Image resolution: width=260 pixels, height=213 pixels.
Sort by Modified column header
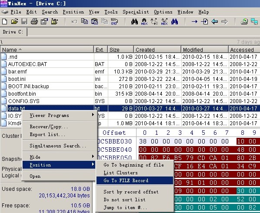pos(205,50)
